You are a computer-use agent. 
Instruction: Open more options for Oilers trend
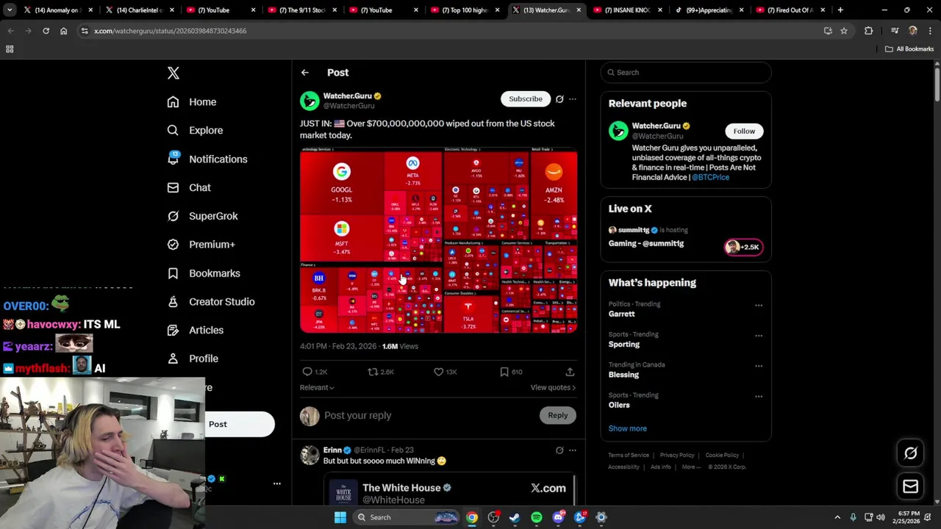point(759,397)
